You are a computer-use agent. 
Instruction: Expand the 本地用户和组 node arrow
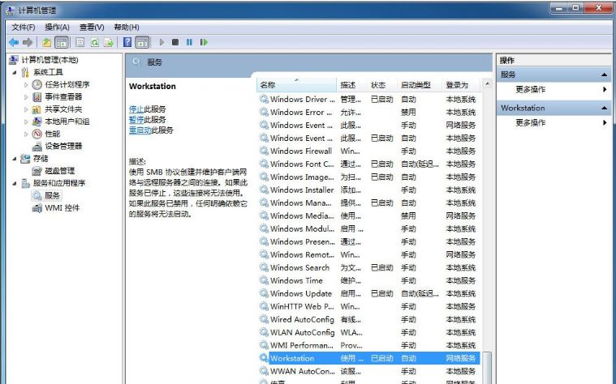(x=26, y=122)
